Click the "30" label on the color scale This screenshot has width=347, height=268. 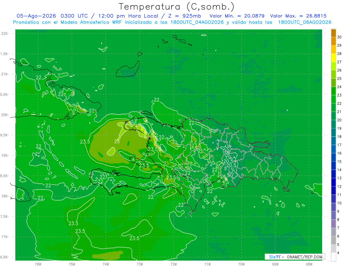point(339,37)
